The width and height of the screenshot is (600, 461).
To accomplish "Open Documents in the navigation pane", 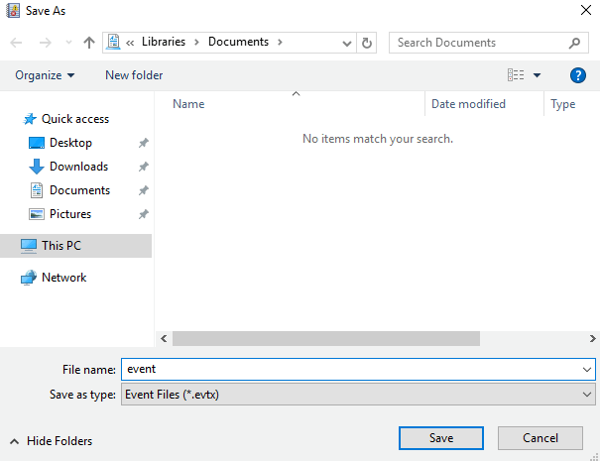I will [79, 190].
